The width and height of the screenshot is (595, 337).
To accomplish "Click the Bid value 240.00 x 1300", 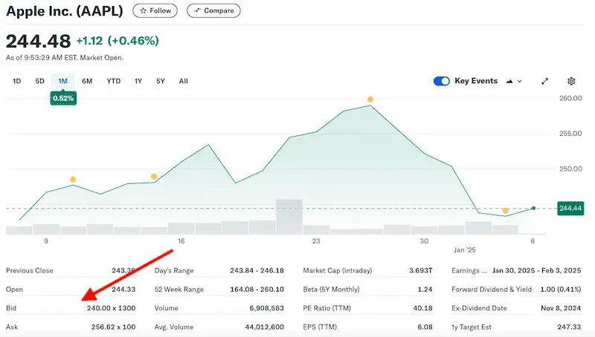I will click(111, 308).
